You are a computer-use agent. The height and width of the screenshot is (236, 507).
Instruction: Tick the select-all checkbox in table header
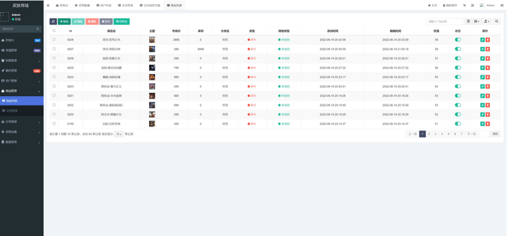[54, 31]
